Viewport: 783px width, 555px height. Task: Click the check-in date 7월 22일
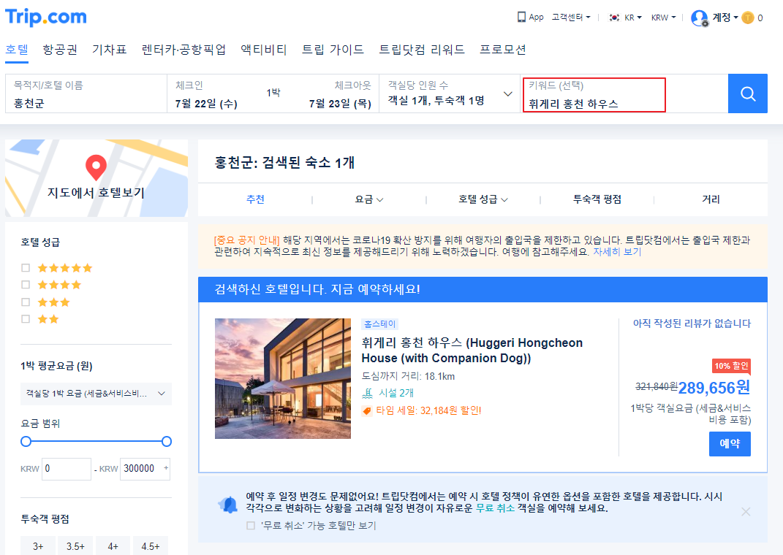[x=205, y=104]
